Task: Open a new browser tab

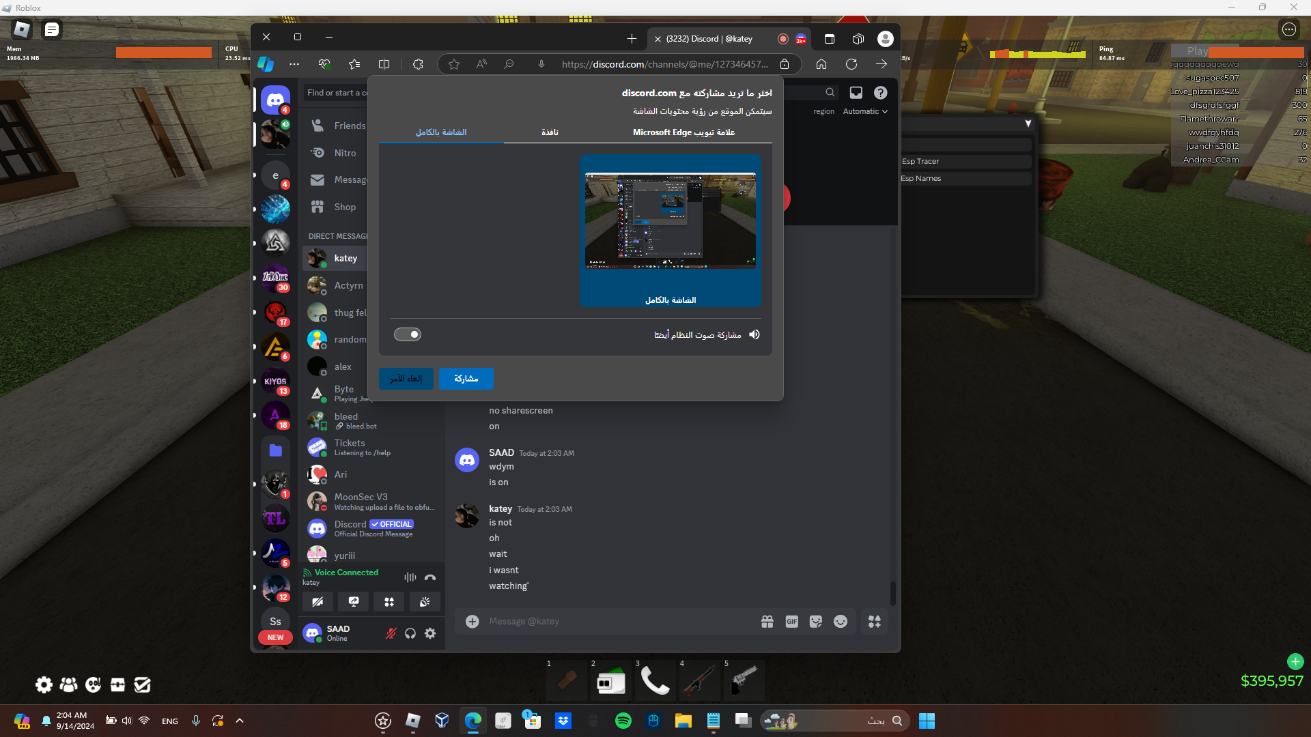Action: pos(632,39)
